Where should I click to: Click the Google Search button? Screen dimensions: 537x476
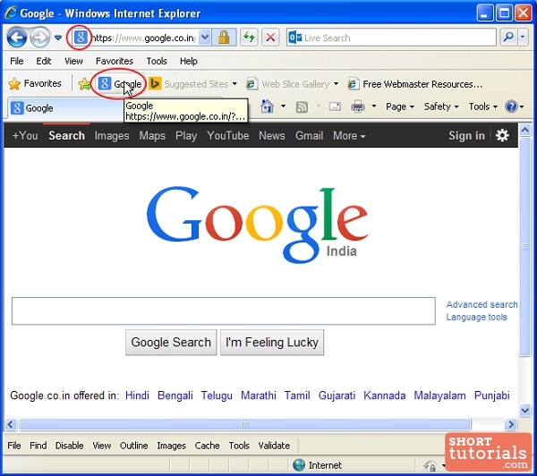(171, 342)
